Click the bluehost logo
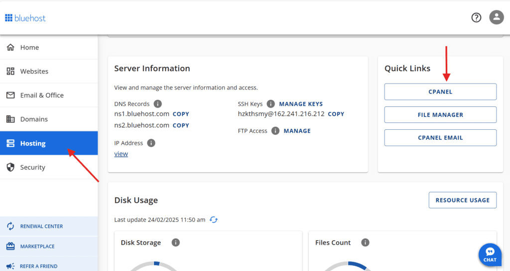 (25, 18)
